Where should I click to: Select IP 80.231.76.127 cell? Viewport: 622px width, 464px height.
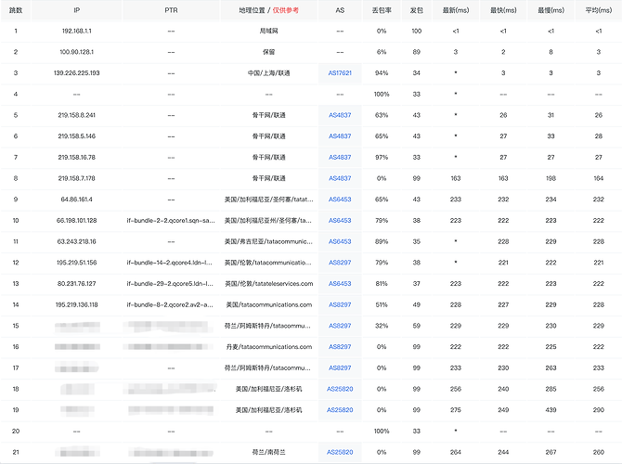pos(76,283)
